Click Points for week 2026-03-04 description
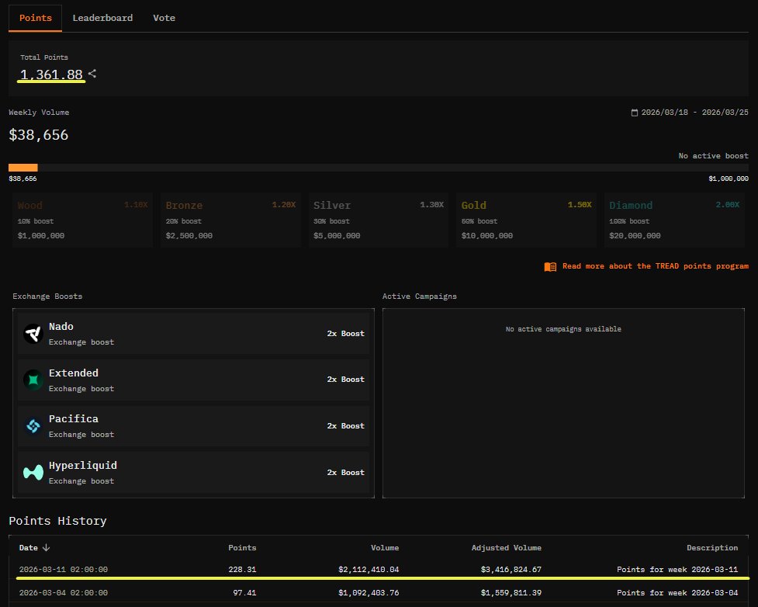Image resolution: width=758 pixels, height=607 pixels. tap(677, 592)
